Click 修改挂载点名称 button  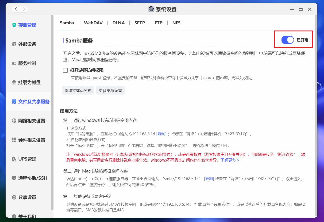[78, 90]
